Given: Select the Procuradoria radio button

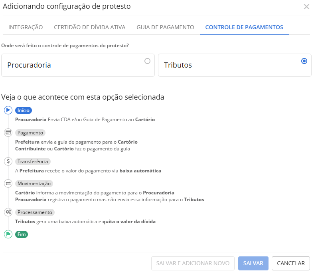Looking at the screenshot, I should [148, 61].
